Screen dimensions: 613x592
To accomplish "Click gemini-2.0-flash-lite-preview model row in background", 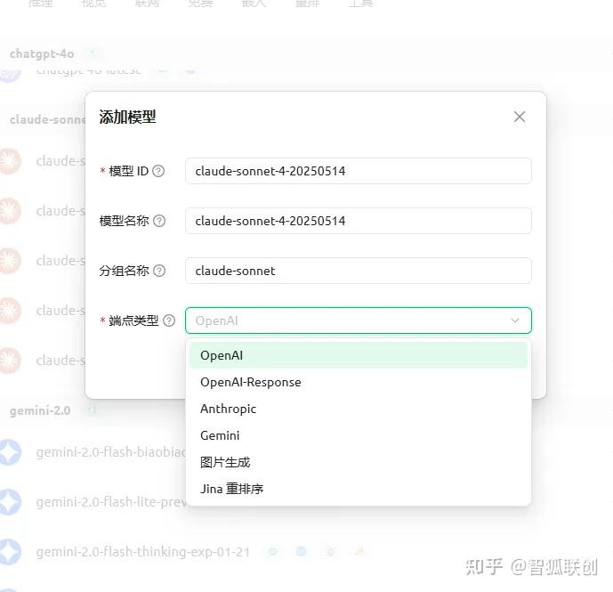I will [x=93, y=501].
